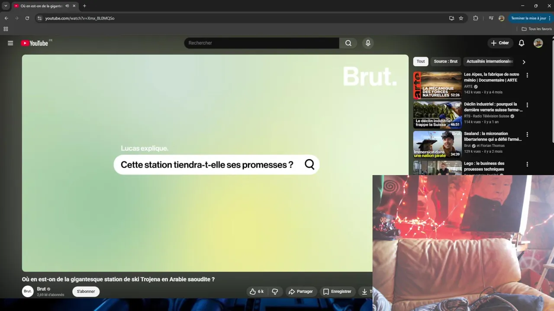This screenshot has width=554, height=311.
Task: Open options for the Déclin industriel video
Action: tap(527, 105)
